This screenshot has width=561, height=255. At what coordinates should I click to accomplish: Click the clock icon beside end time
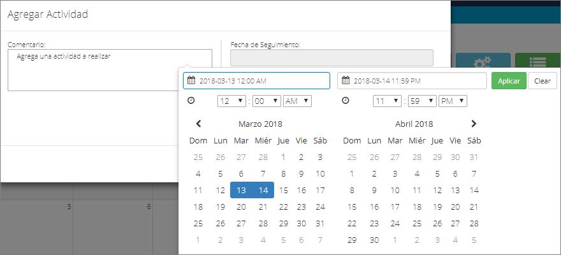point(346,101)
